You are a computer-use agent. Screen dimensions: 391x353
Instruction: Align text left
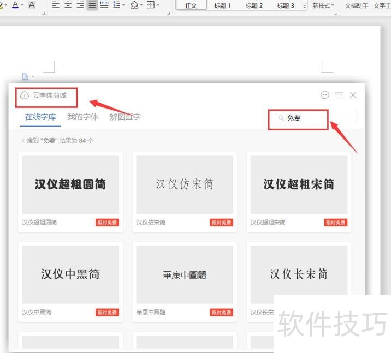pos(56,5)
